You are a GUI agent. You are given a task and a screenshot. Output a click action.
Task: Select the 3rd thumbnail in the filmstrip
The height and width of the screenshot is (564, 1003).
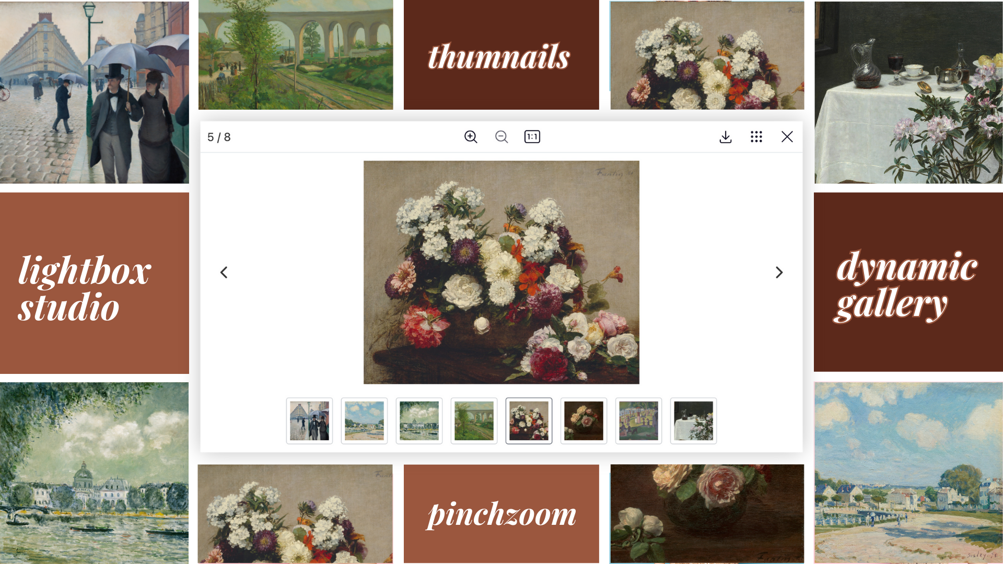pyautogui.click(x=419, y=420)
